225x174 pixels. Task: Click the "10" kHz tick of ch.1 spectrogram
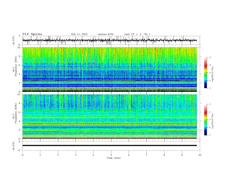19,47
